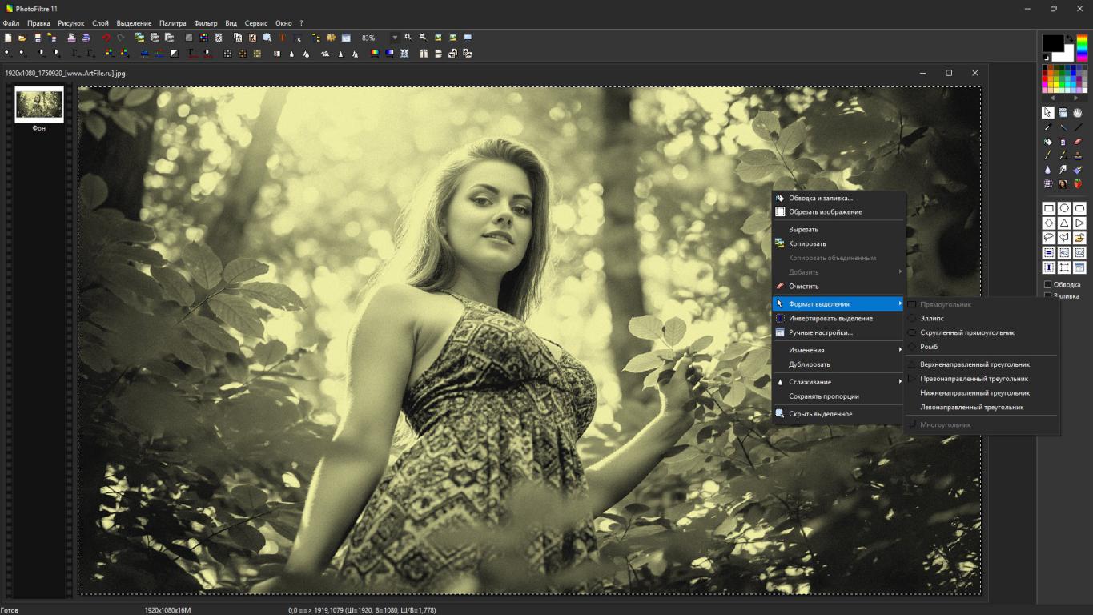The height and width of the screenshot is (615, 1093).
Task: Select the Clone Stamp tool
Action: pyautogui.click(x=1079, y=156)
